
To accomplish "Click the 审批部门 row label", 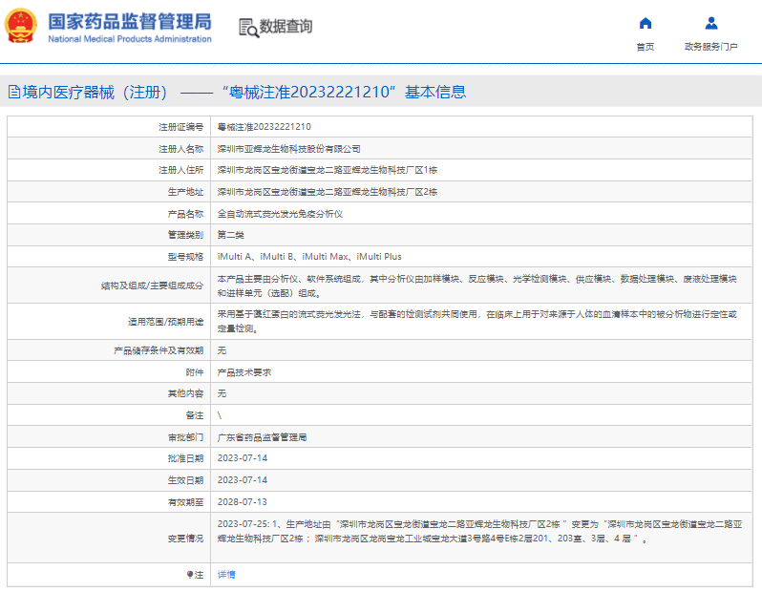I will point(185,437).
